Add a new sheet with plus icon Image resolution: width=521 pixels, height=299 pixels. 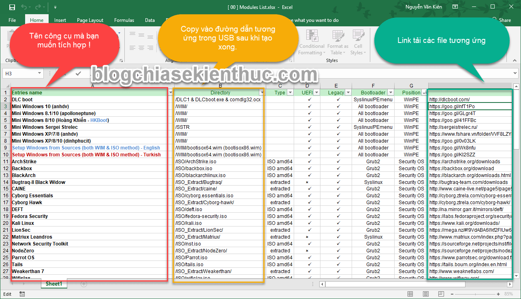click(84, 284)
